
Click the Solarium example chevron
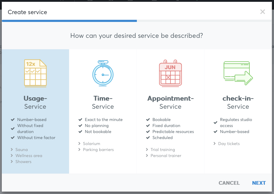point(79,144)
